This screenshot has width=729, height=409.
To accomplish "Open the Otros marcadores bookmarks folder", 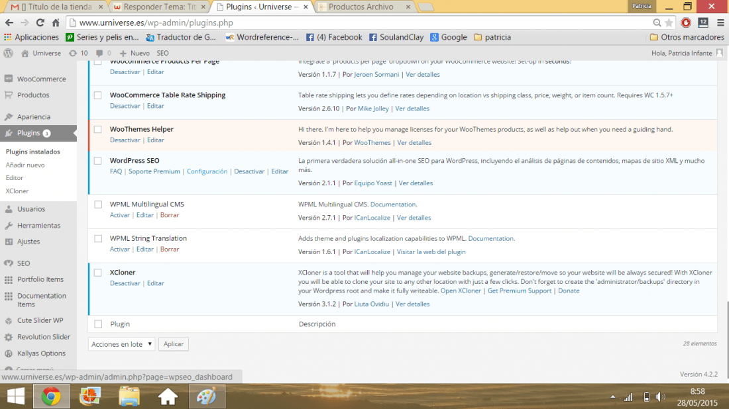I will 687,37.
